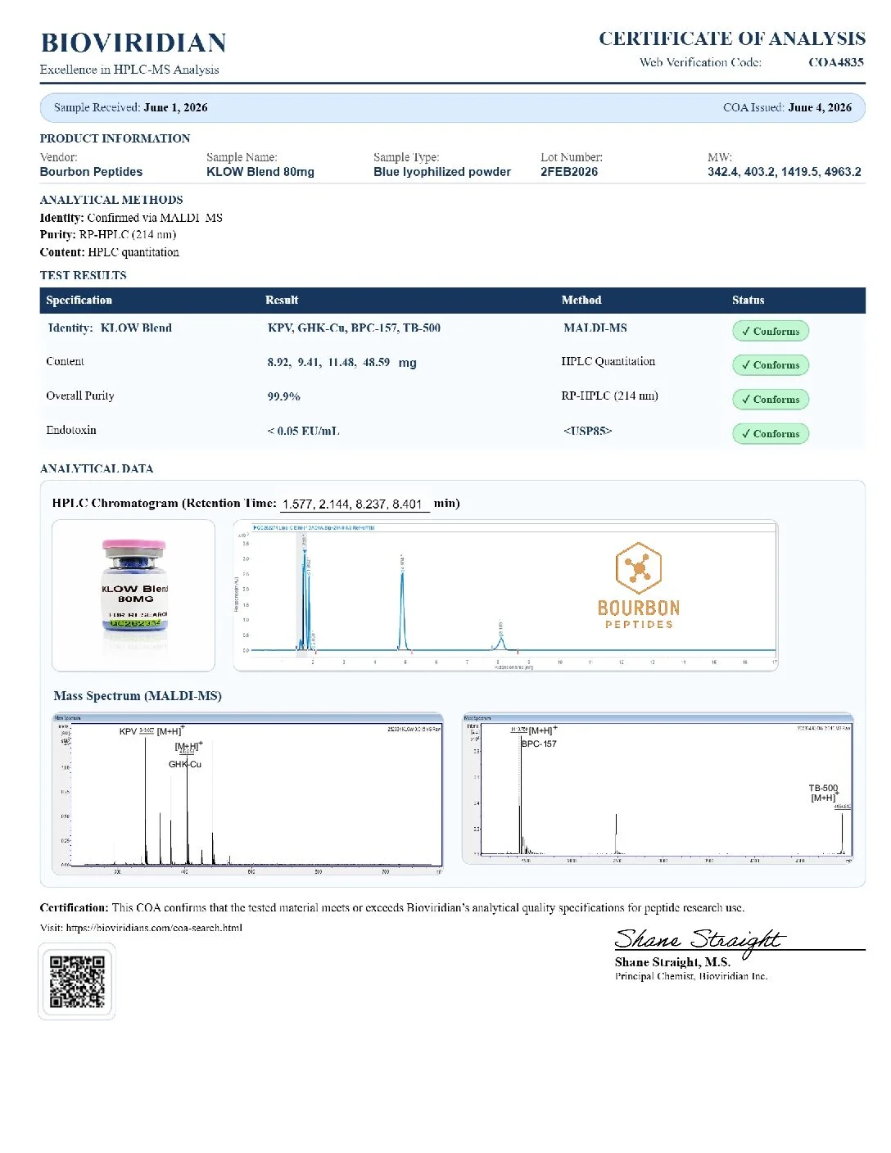
Task: Click the vendor name Bourbon Peptides
Action: pos(91,172)
